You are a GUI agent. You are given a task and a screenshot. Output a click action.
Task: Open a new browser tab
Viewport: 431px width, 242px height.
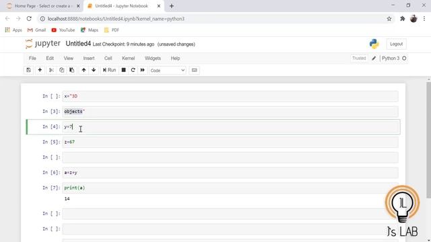[172, 6]
